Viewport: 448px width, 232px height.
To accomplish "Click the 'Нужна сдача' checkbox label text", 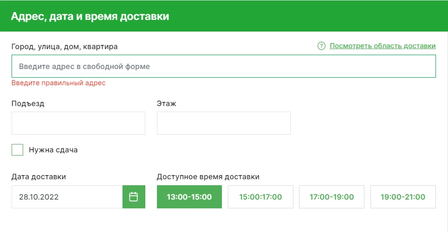I will [x=53, y=150].
